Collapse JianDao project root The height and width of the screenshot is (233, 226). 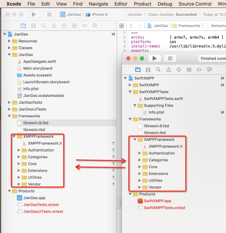click(5, 34)
